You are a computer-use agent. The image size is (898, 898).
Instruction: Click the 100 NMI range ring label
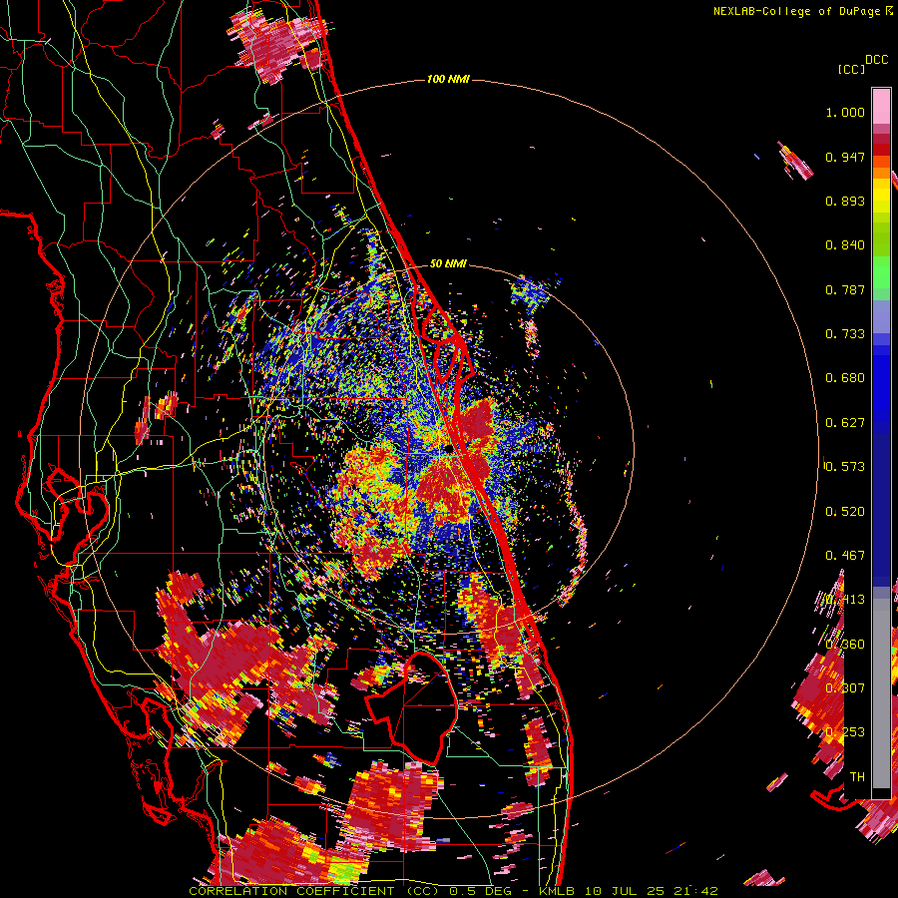[x=448, y=79]
